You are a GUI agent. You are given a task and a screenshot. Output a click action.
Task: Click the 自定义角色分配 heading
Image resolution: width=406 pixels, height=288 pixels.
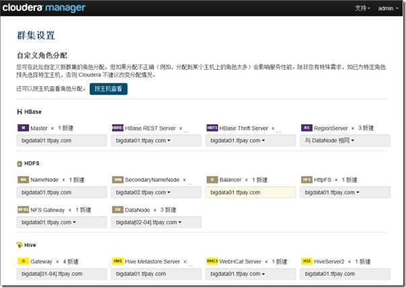pos(42,55)
